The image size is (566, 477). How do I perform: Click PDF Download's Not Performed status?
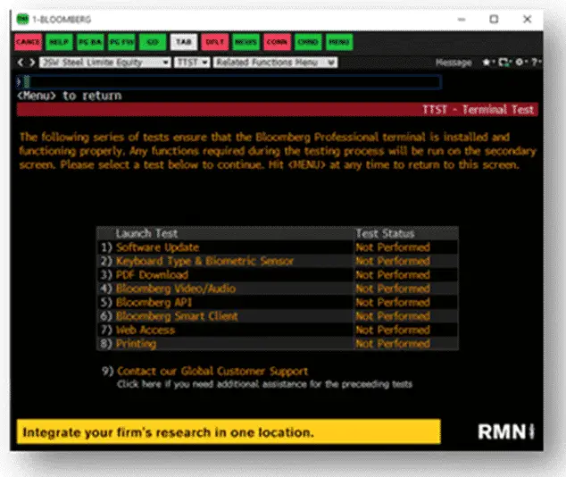point(393,275)
